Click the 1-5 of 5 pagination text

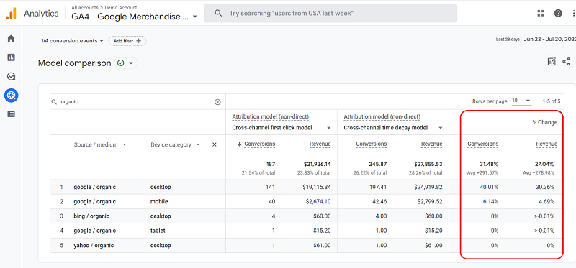click(x=552, y=101)
